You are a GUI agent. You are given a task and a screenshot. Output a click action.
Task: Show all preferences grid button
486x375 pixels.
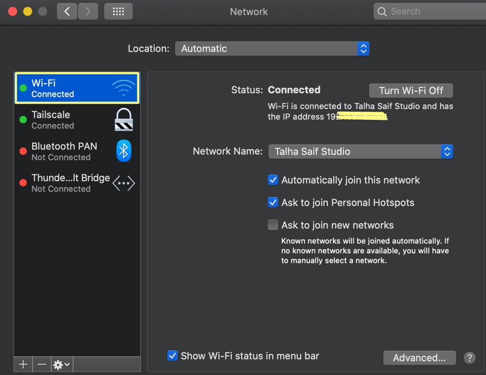click(x=118, y=11)
